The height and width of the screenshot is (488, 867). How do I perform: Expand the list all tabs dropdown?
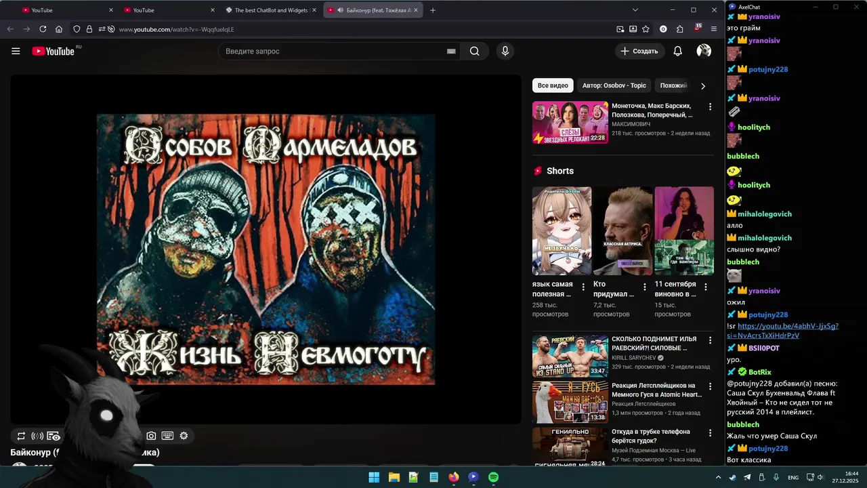pyautogui.click(x=635, y=10)
